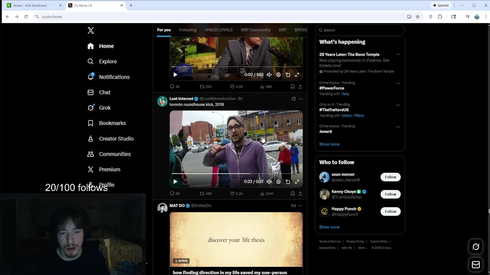Show more in Who to follow
The height and width of the screenshot is (275, 490).
point(329,227)
